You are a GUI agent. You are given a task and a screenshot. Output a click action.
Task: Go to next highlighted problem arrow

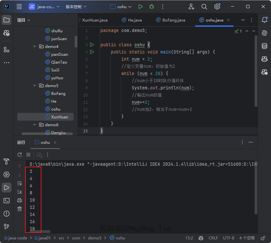[253, 31]
